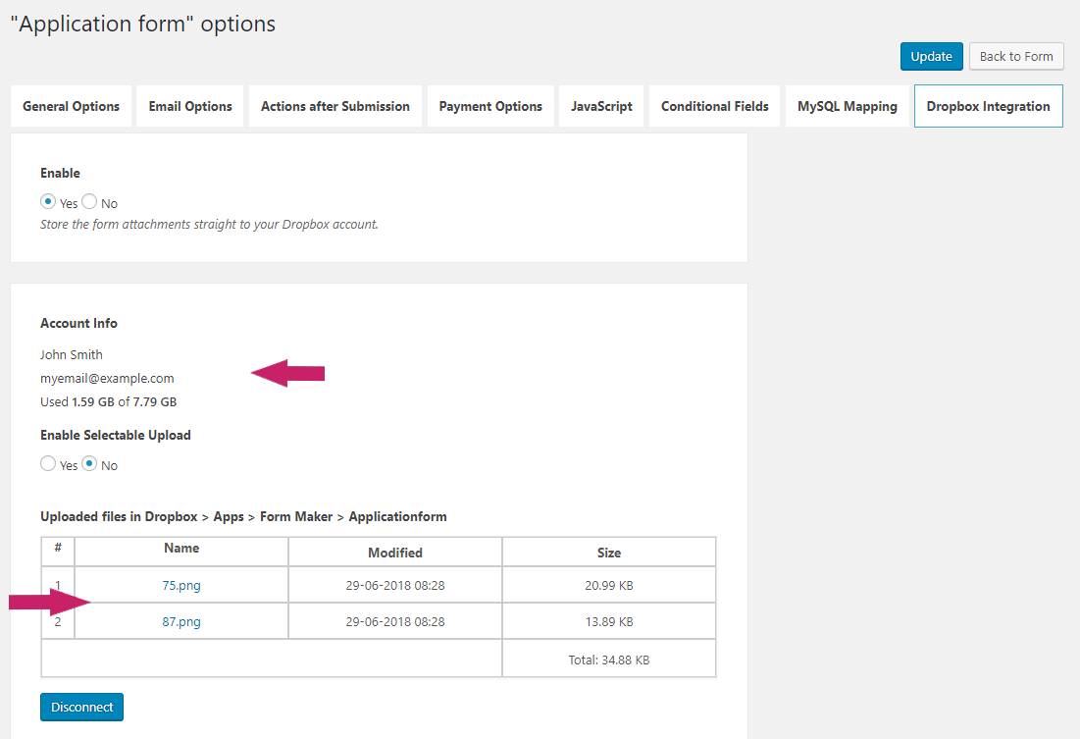The height and width of the screenshot is (739, 1080).
Task: Select the Payment Options tab
Action: 490,106
